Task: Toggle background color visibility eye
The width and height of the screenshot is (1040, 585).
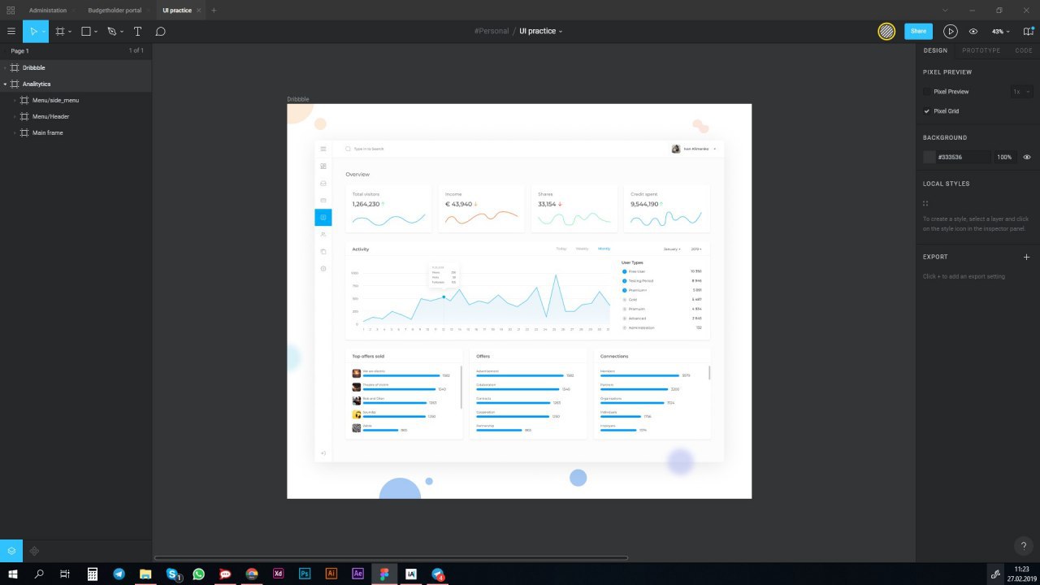Action: (1027, 157)
